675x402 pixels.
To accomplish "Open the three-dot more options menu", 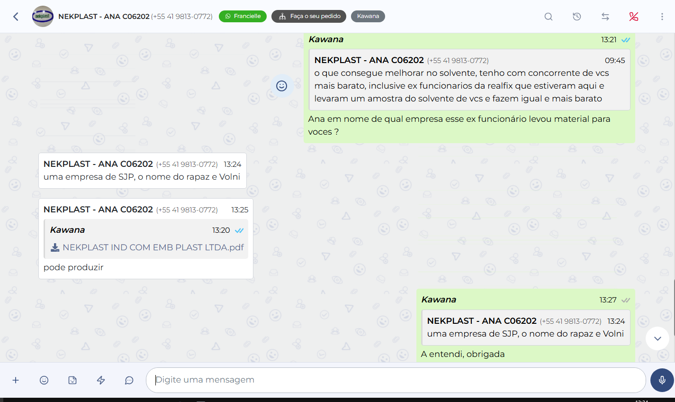I will [662, 17].
